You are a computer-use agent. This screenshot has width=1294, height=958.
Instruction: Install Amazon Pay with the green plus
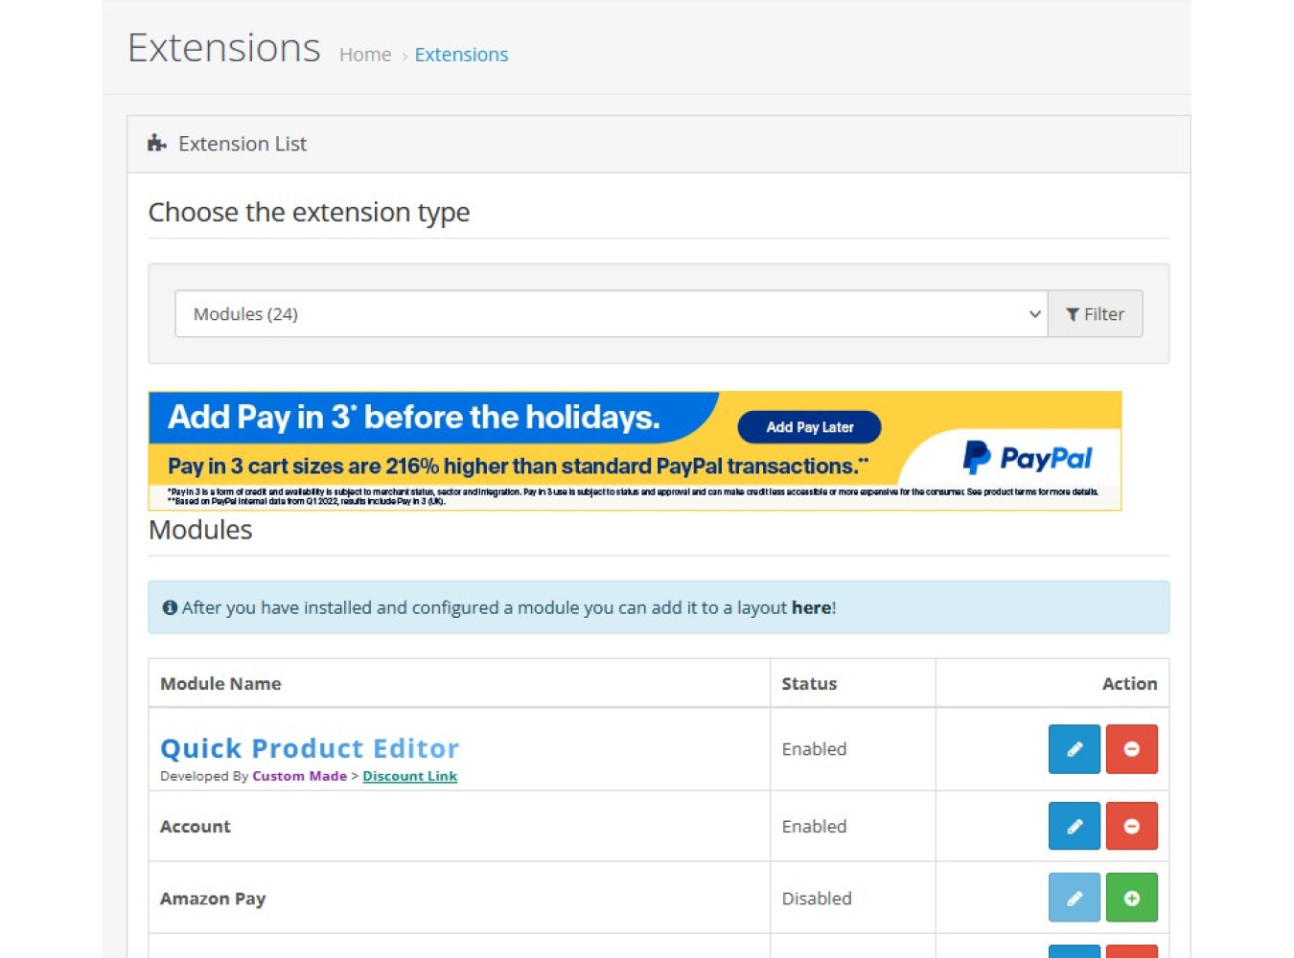pyautogui.click(x=1131, y=898)
